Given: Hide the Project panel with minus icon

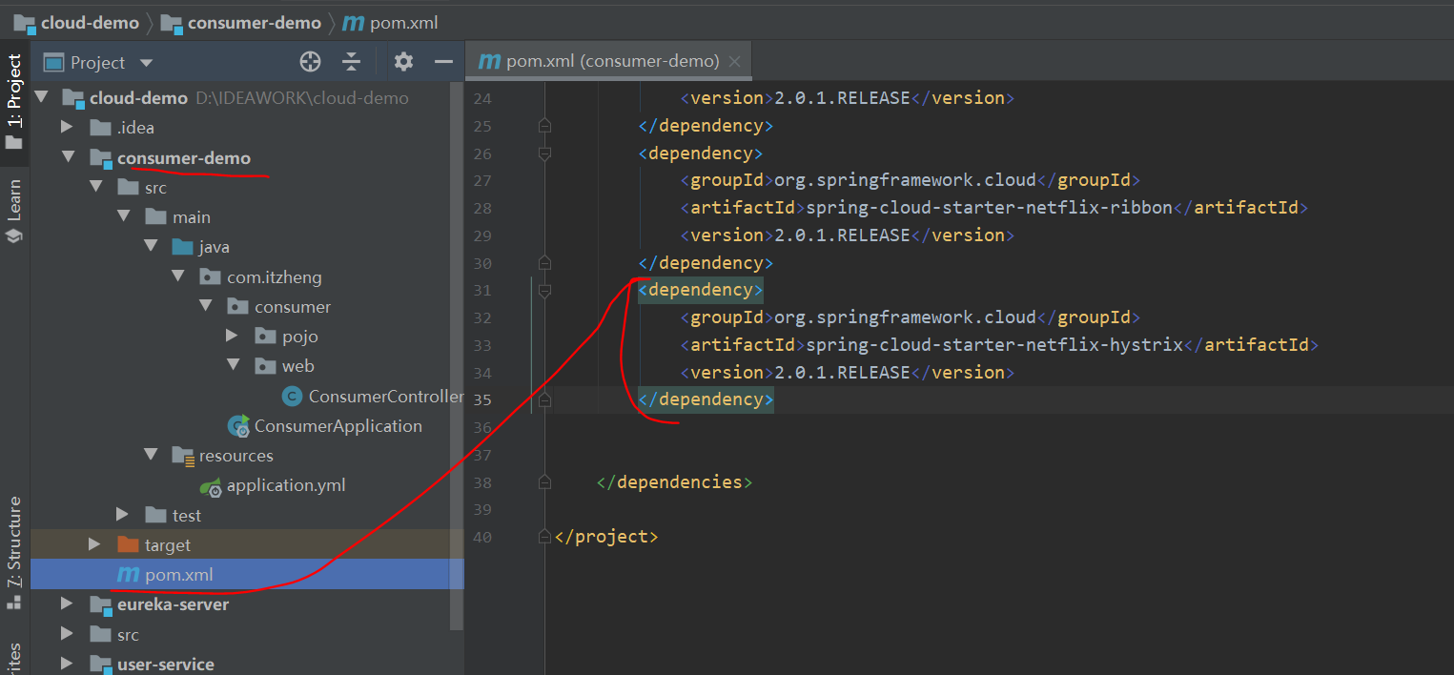Looking at the screenshot, I should 443,62.
